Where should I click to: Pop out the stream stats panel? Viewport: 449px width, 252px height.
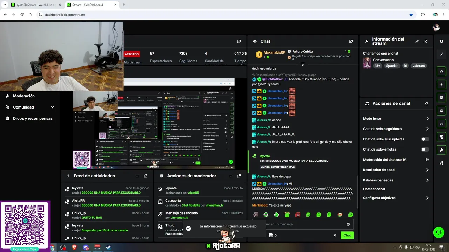239,41
